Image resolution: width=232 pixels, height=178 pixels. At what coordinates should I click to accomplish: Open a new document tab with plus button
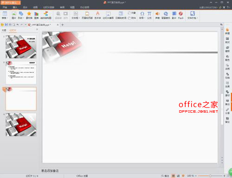click(x=63, y=25)
